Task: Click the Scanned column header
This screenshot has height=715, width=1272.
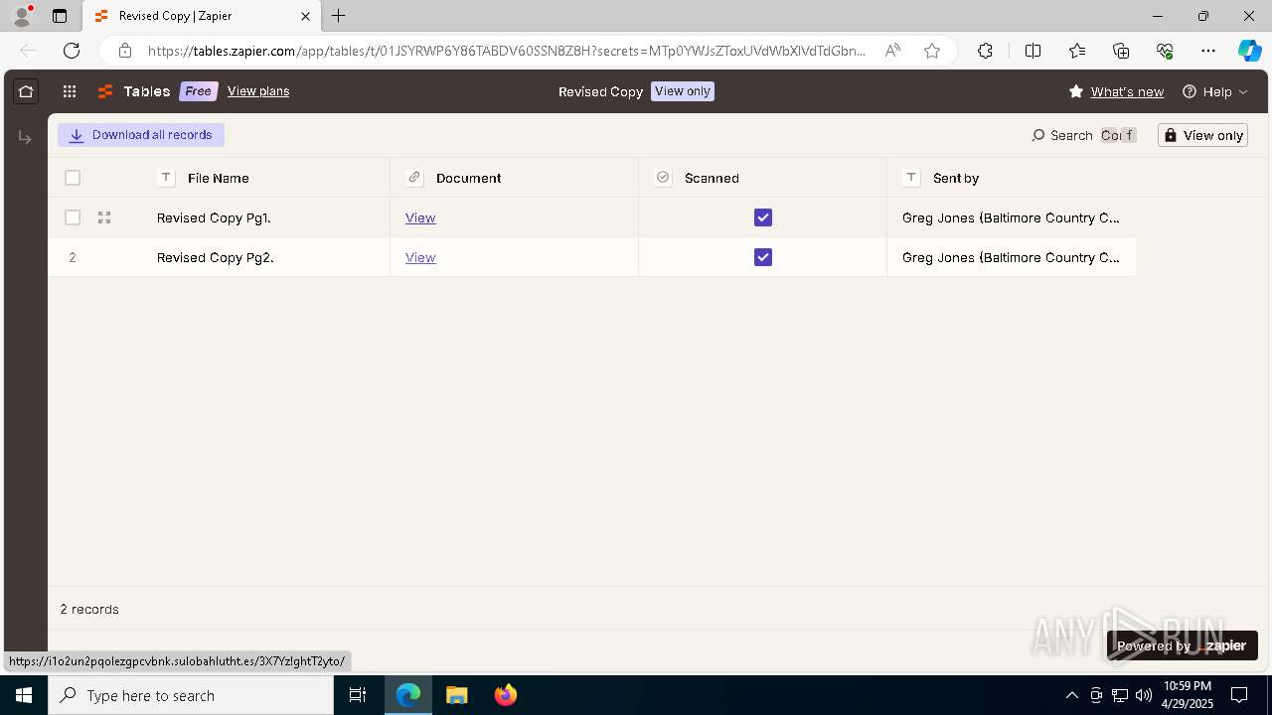Action: click(x=763, y=178)
